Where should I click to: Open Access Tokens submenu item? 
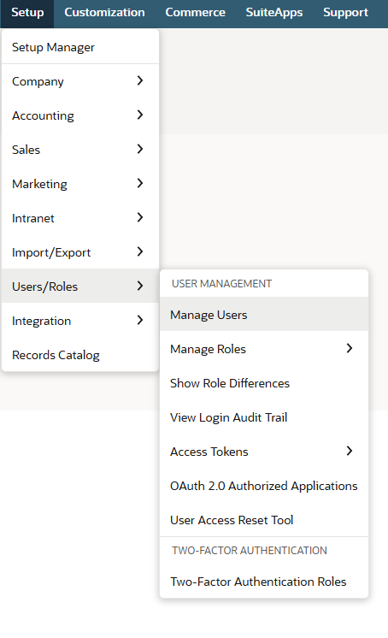tap(264, 452)
